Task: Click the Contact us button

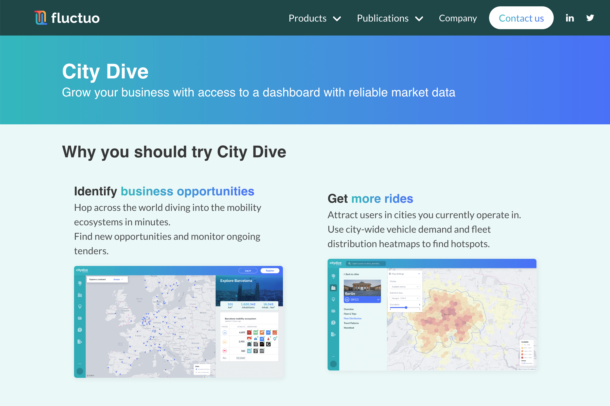Action: click(521, 18)
